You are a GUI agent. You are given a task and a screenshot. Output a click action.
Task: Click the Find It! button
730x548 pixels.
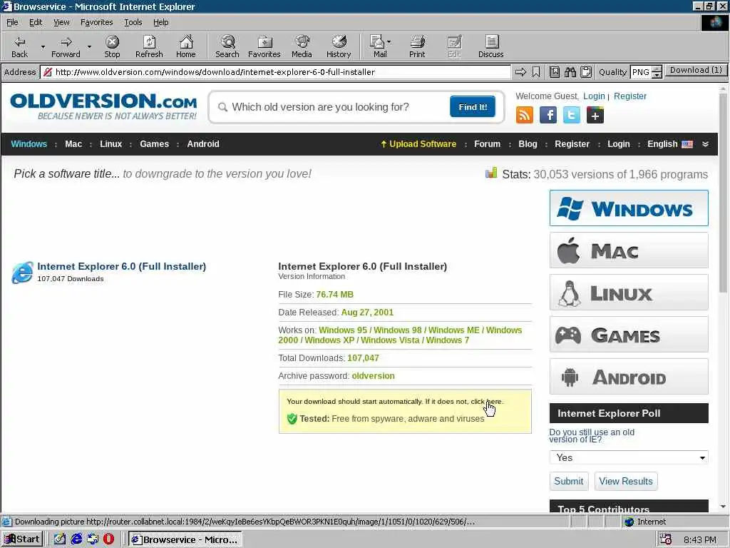[x=473, y=107]
